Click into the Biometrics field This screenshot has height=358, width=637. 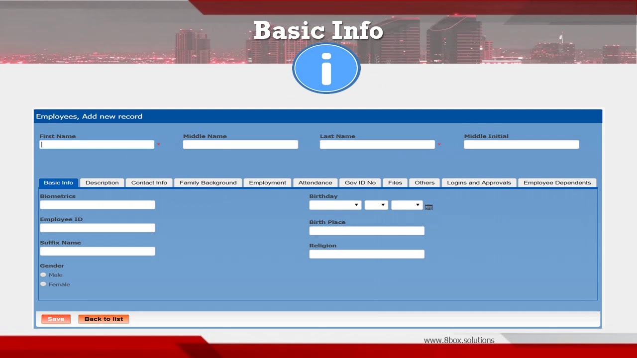pyautogui.click(x=98, y=205)
